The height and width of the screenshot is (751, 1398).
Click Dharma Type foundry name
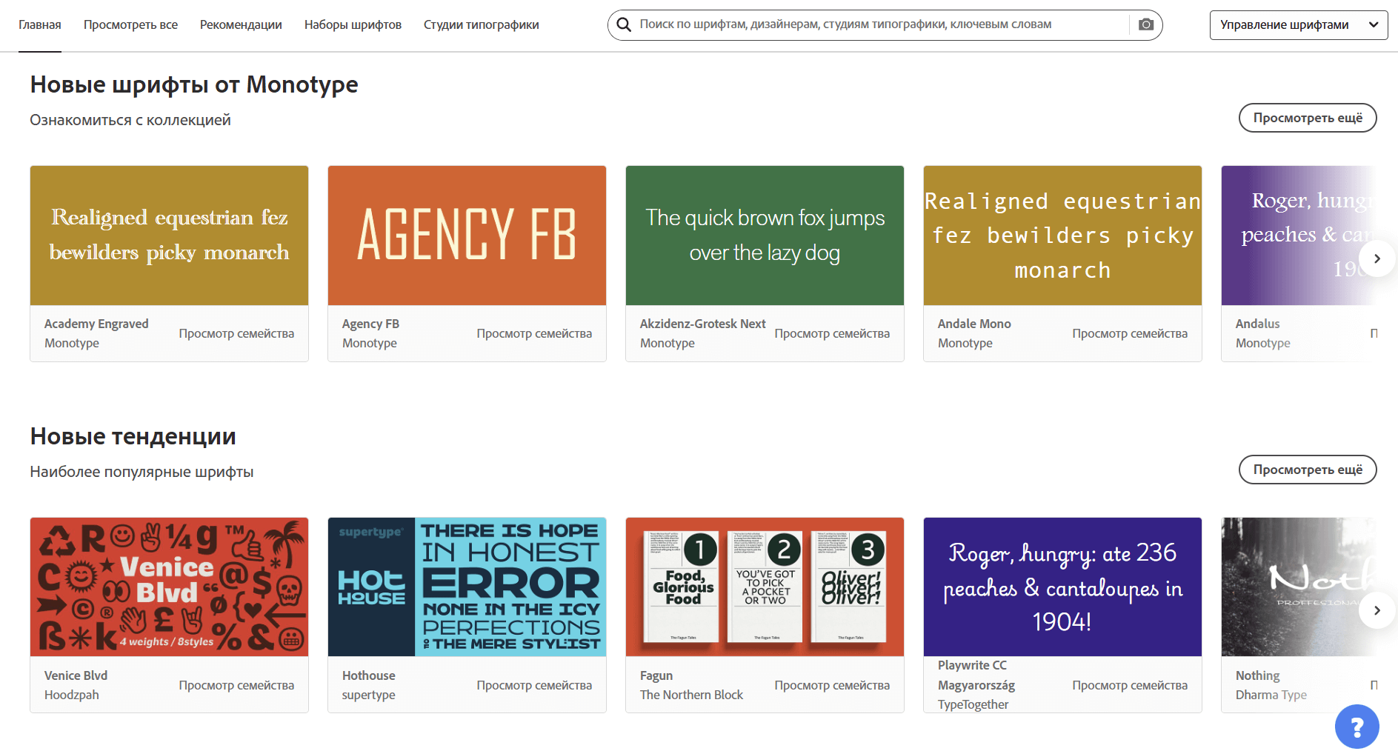pos(1271,695)
